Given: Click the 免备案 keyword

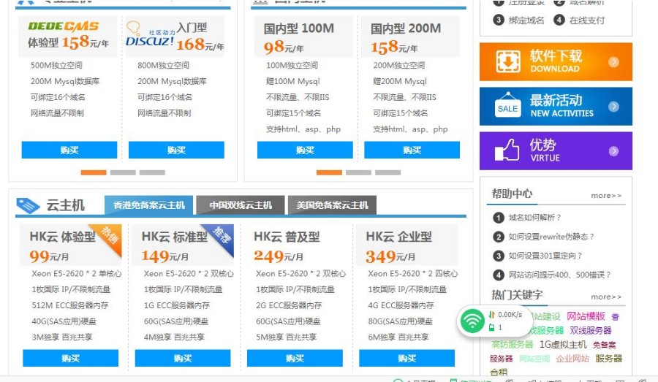Looking at the screenshot, I should 605,345.
